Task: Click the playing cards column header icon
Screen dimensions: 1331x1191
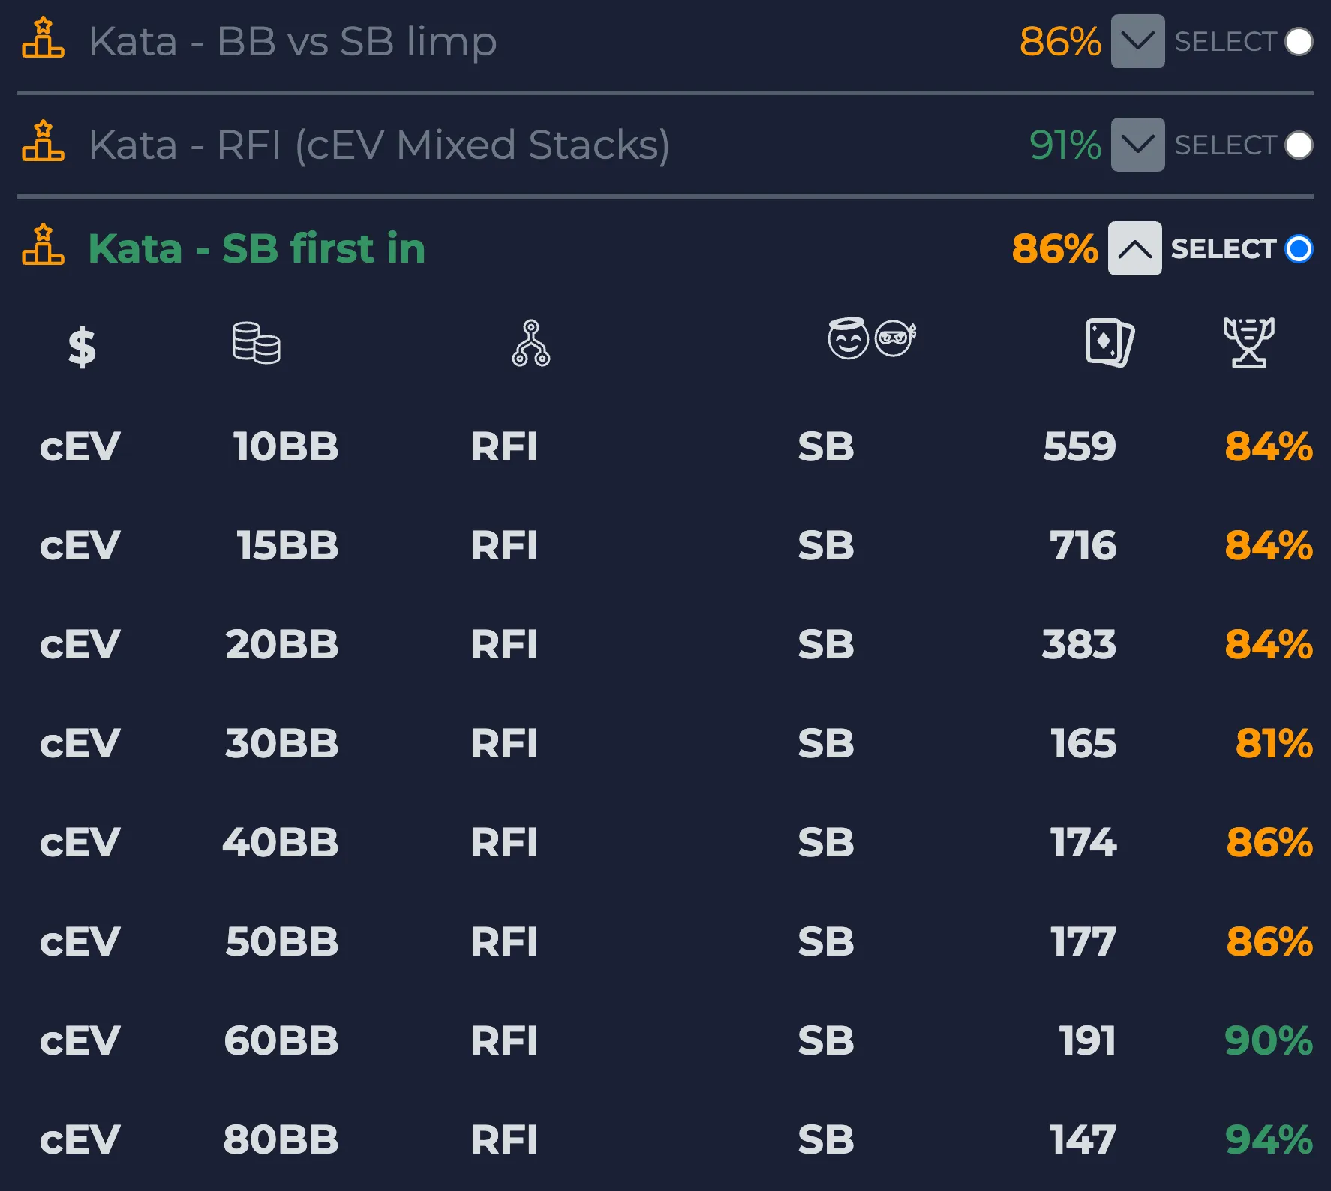Action: point(1109,342)
